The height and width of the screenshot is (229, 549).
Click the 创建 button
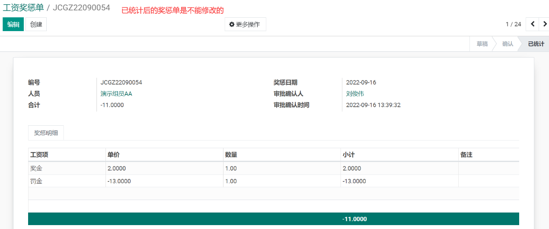pos(36,24)
